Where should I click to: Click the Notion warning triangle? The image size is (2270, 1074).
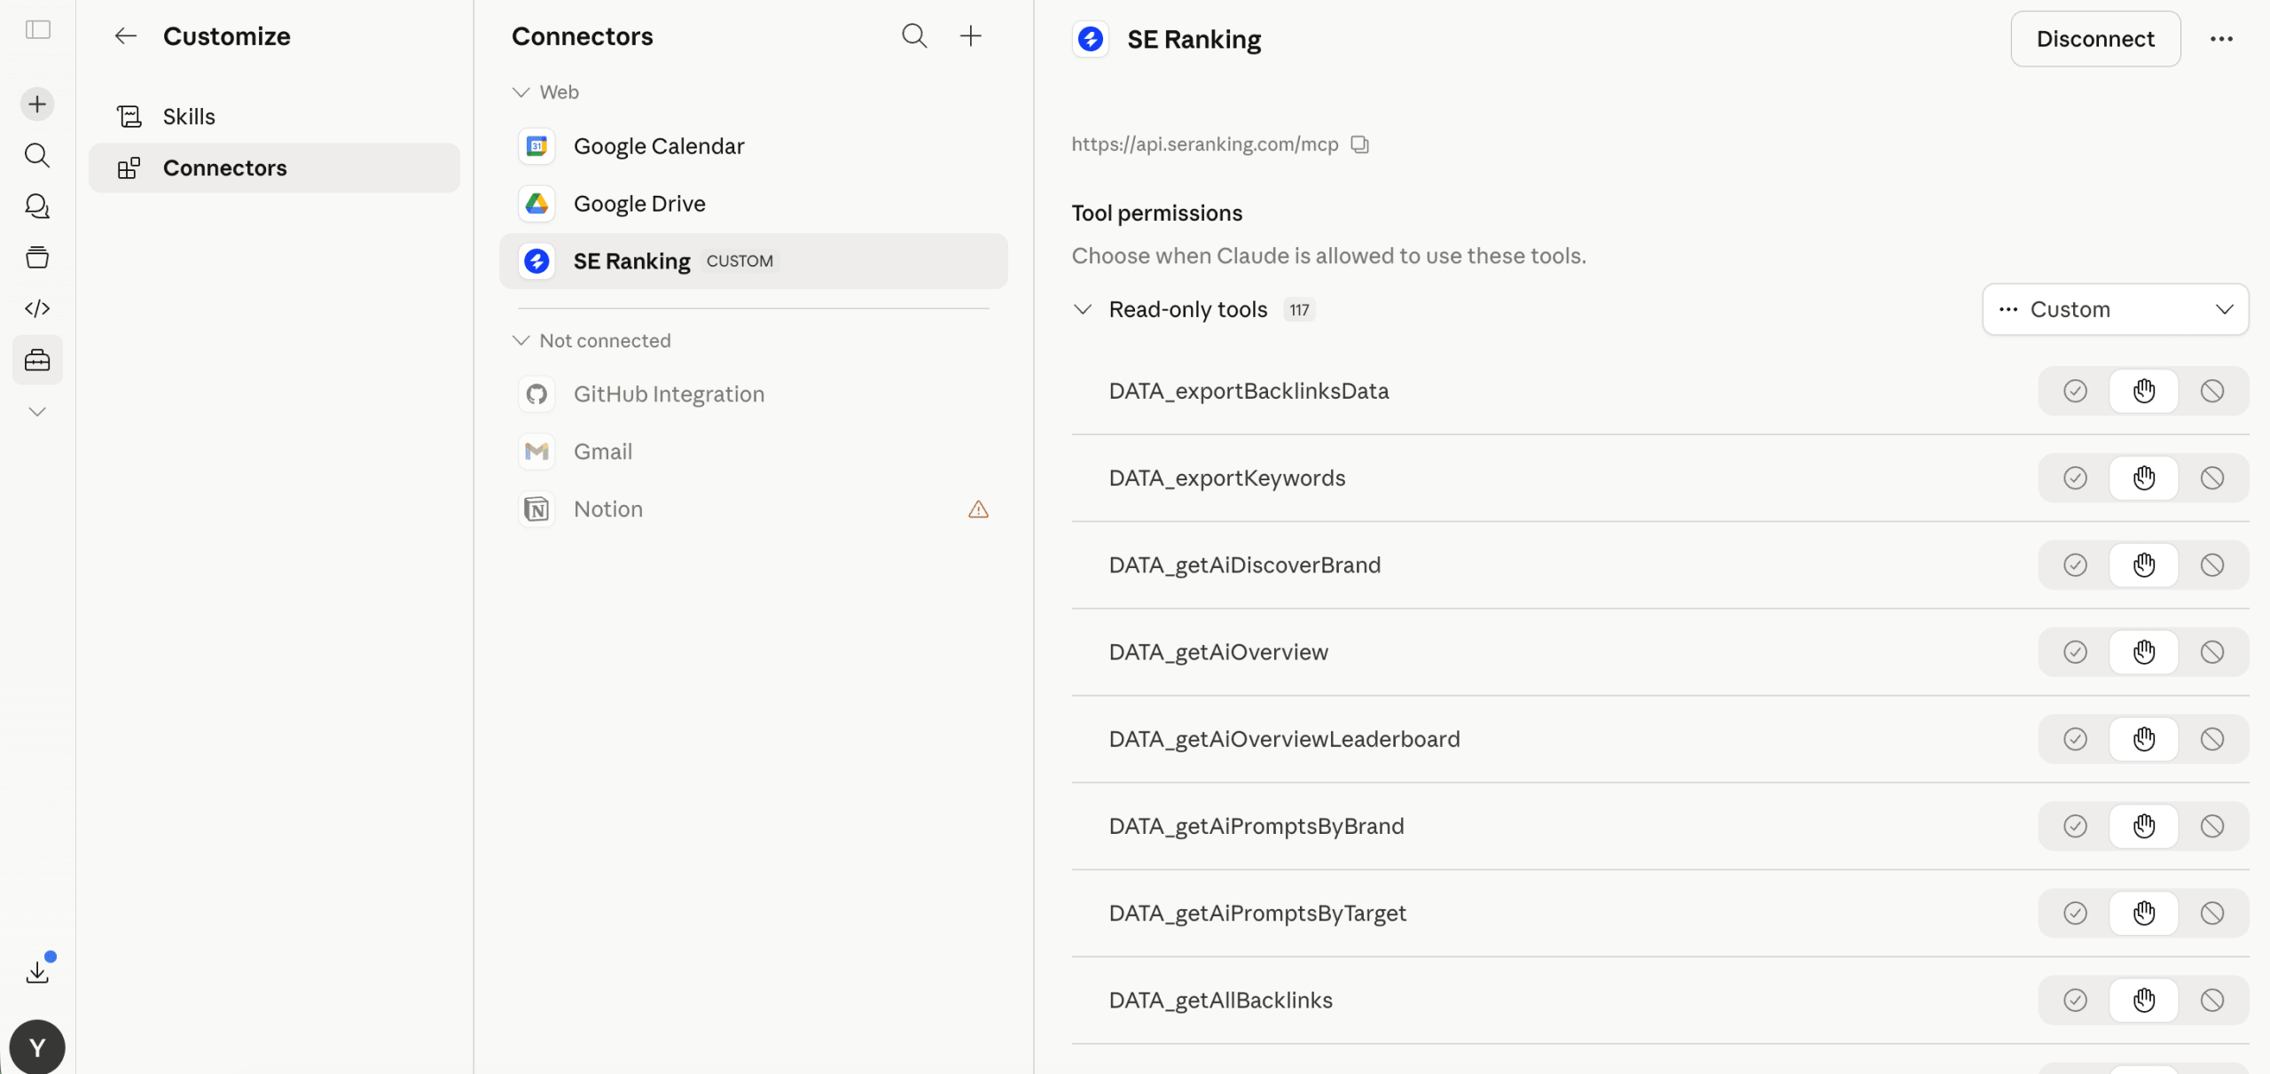coord(978,510)
